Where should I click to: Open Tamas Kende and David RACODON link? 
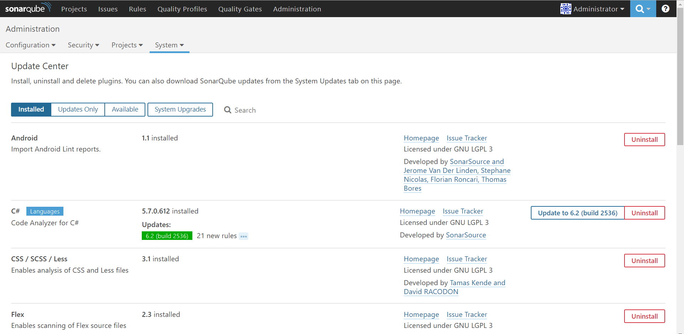click(x=455, y=287)
